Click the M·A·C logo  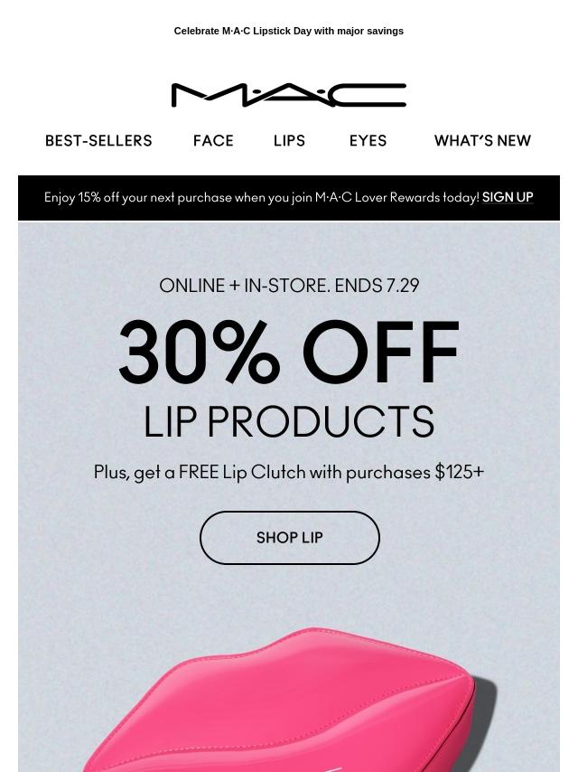289,95
